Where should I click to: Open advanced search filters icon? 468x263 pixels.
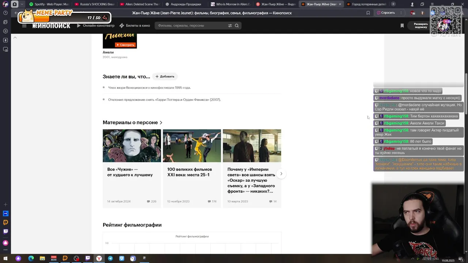click(230, 26)
